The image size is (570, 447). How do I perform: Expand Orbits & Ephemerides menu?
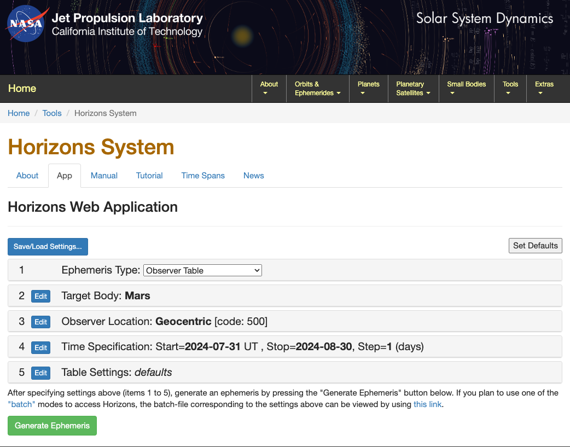(318, 89)
